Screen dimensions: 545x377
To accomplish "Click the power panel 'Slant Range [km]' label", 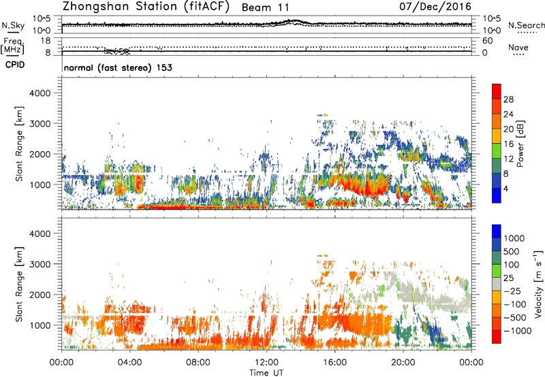I will 19,144.
